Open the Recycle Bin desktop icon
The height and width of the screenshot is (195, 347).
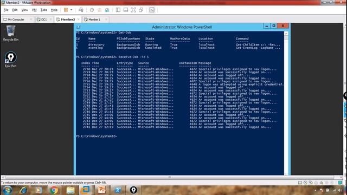[11, 33]
